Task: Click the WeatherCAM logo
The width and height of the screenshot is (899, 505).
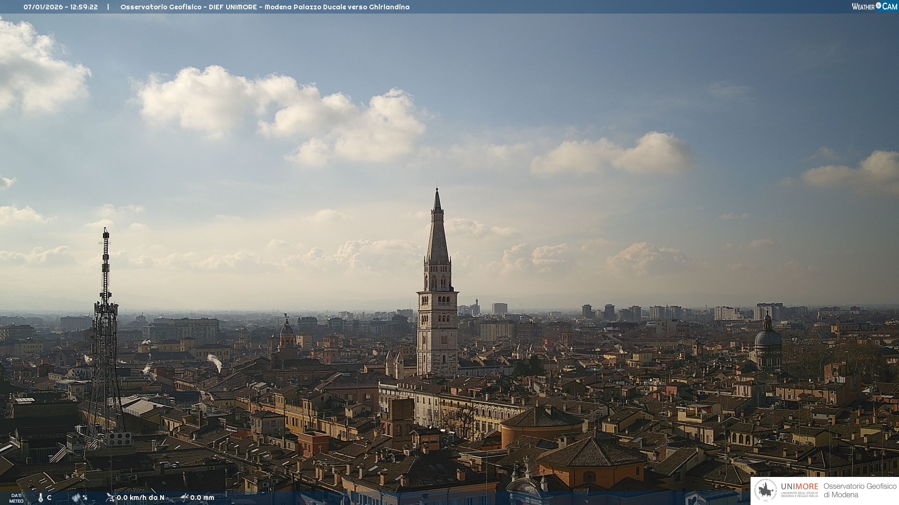Action: (x=874, y=7)
